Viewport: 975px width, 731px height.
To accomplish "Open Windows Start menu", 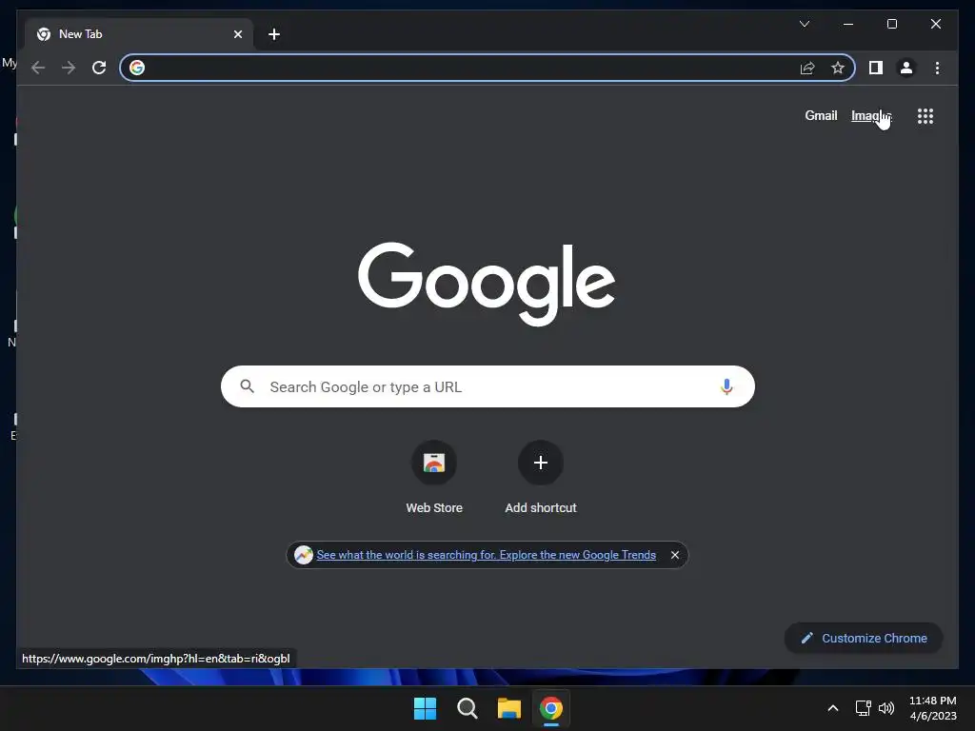I will tap(426, 708).
